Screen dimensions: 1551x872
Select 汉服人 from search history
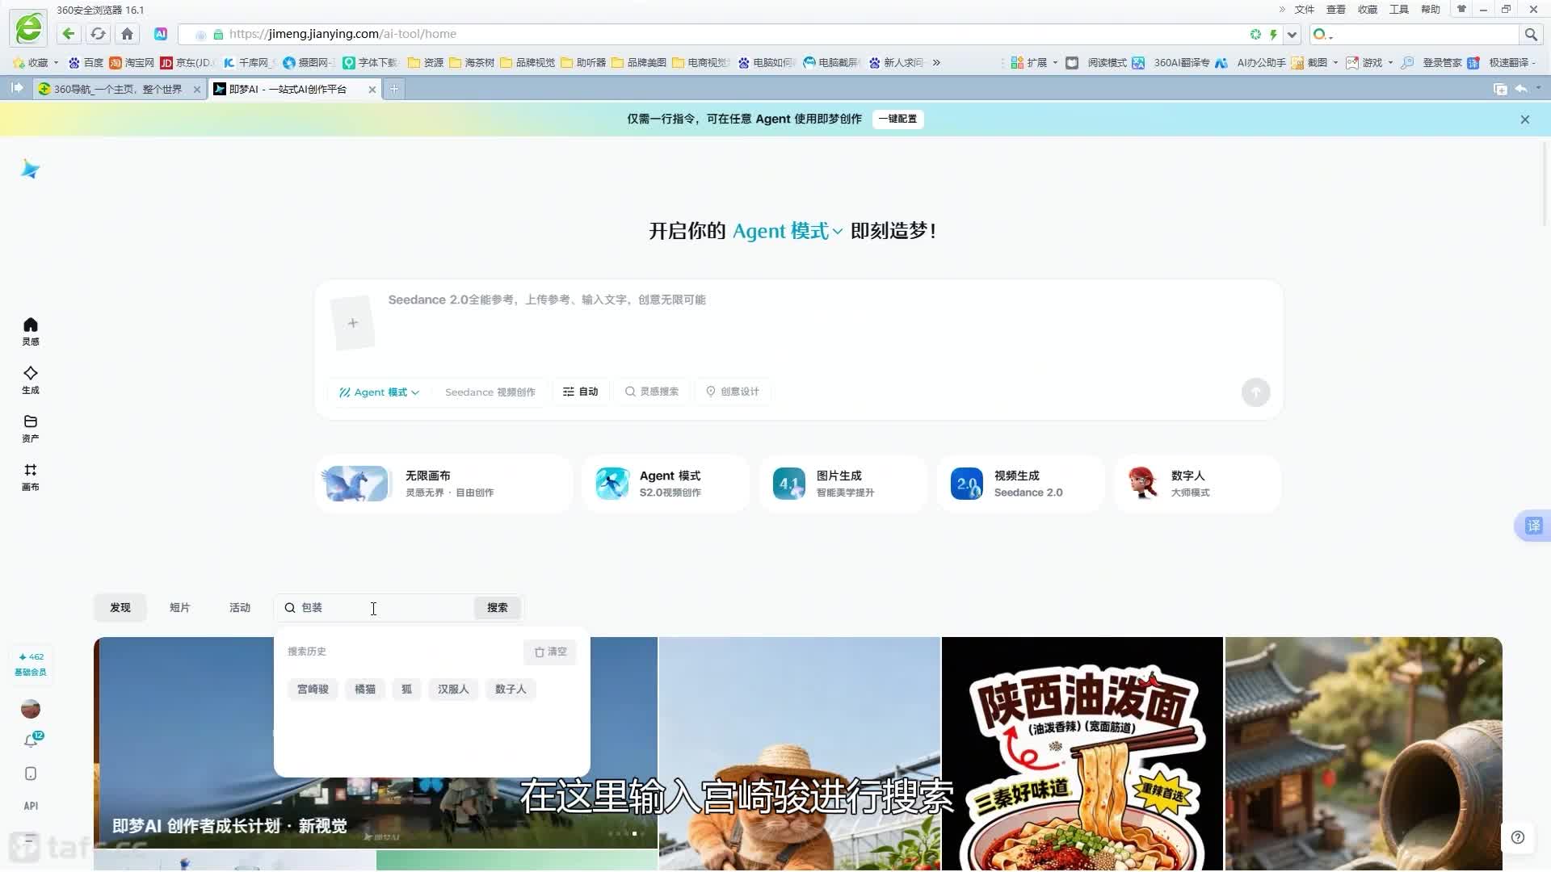pyautogui.click(x=453, y=689)
